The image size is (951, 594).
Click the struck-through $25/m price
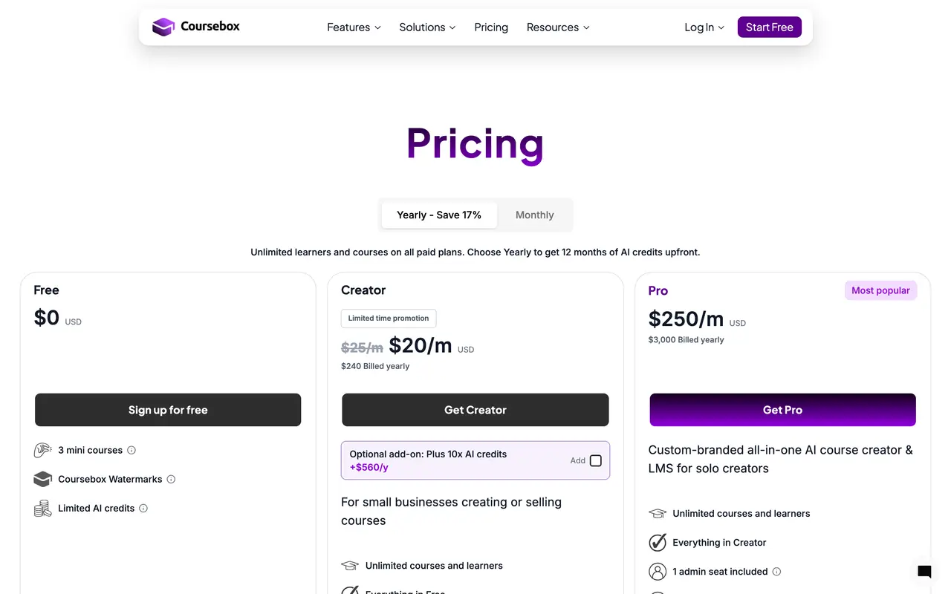click(362, 347)
